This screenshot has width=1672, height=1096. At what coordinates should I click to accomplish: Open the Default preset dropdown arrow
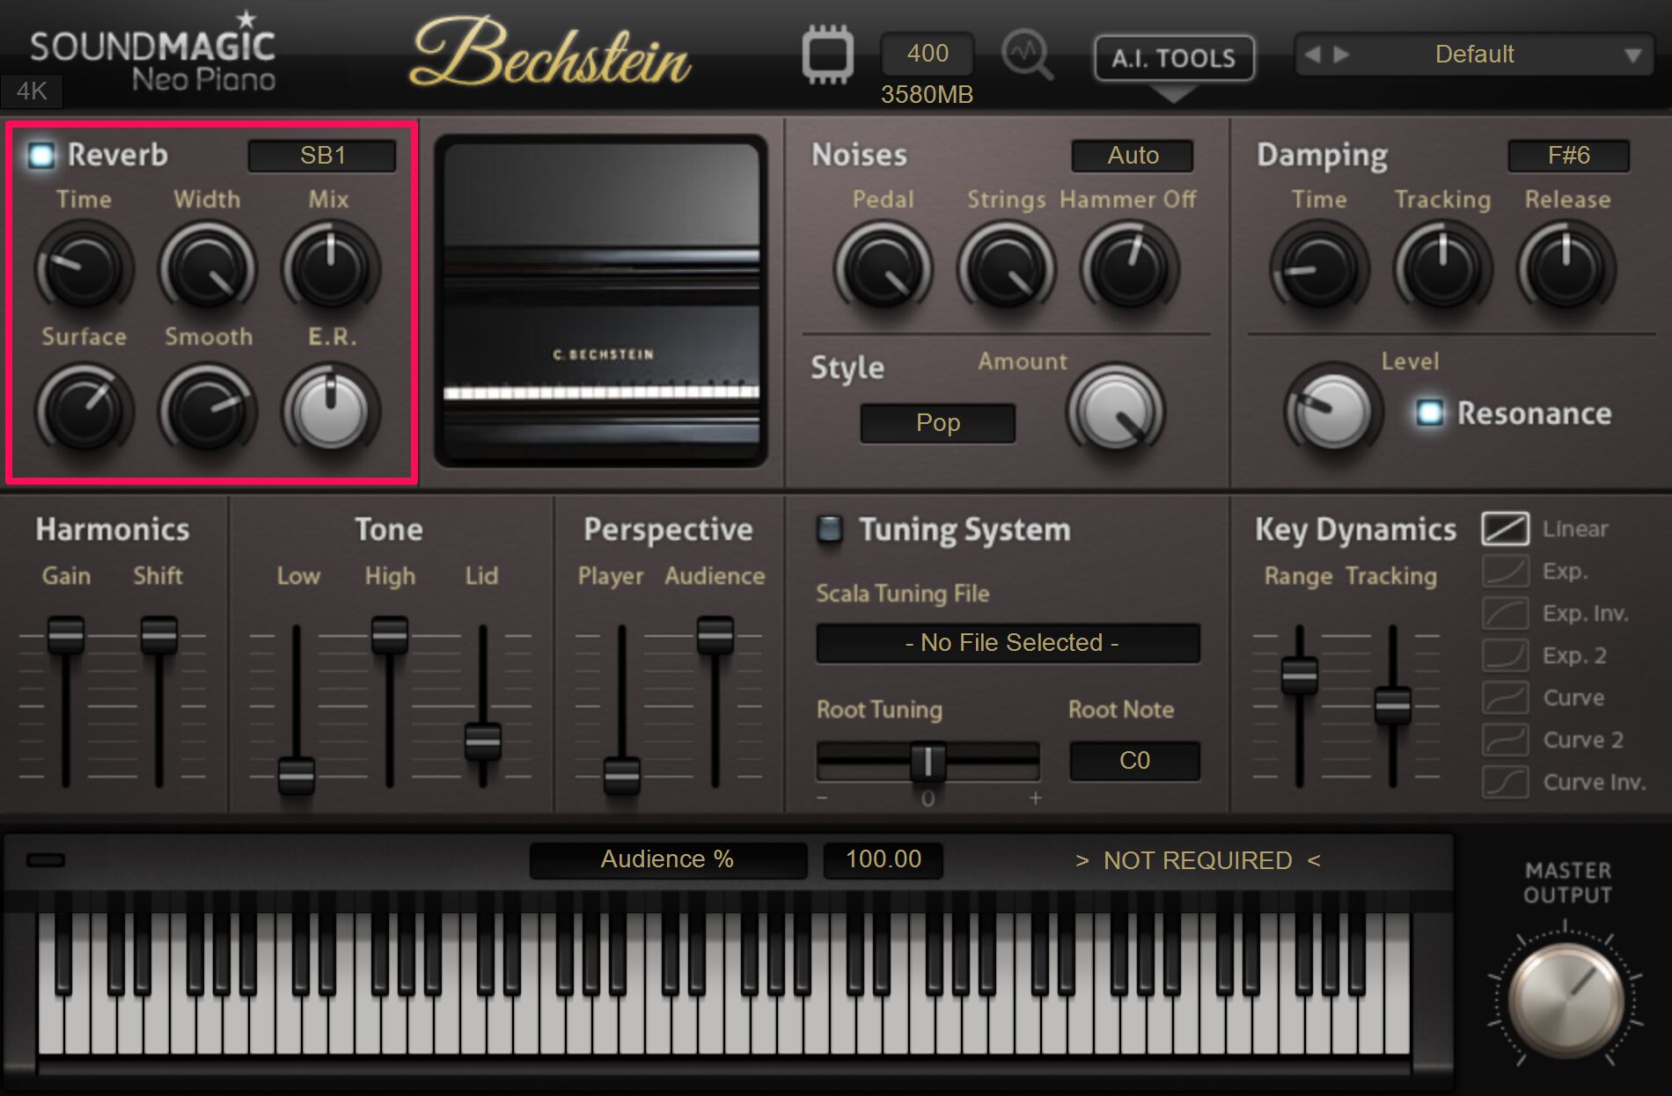(x=1633, y=55)
